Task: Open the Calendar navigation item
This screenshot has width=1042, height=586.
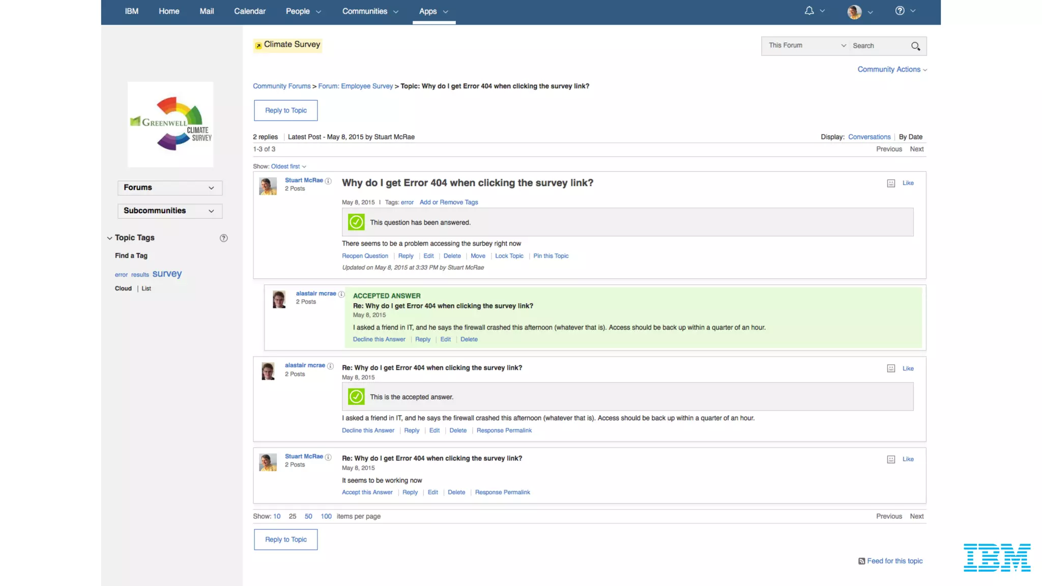Action: click(249, 11)
